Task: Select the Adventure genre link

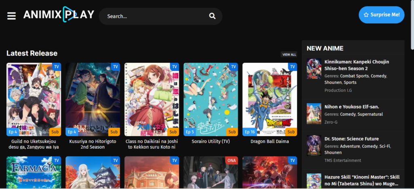Action: point(350,146)
